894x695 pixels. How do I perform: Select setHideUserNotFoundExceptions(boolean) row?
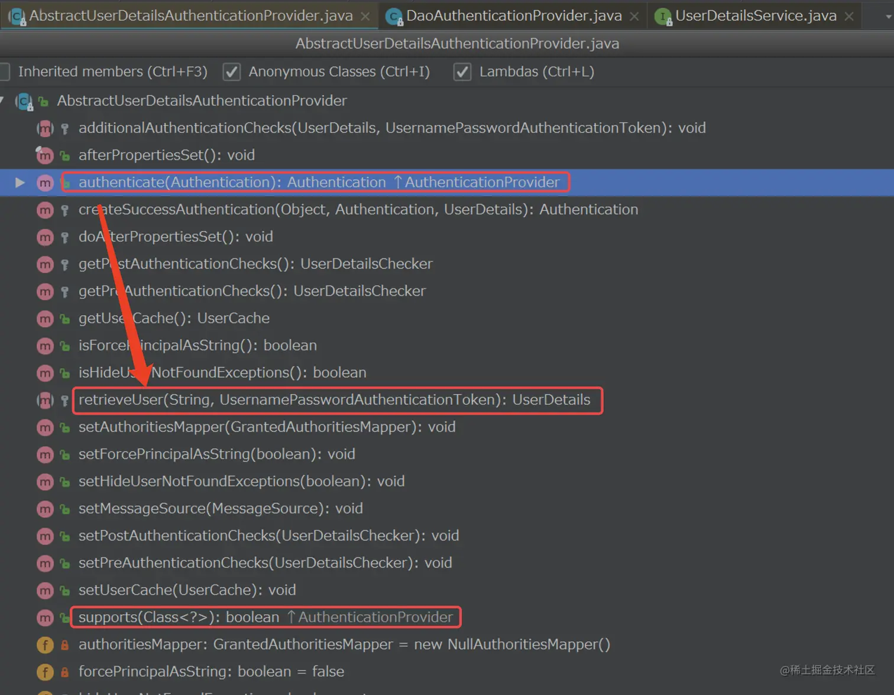click(447, 482)
